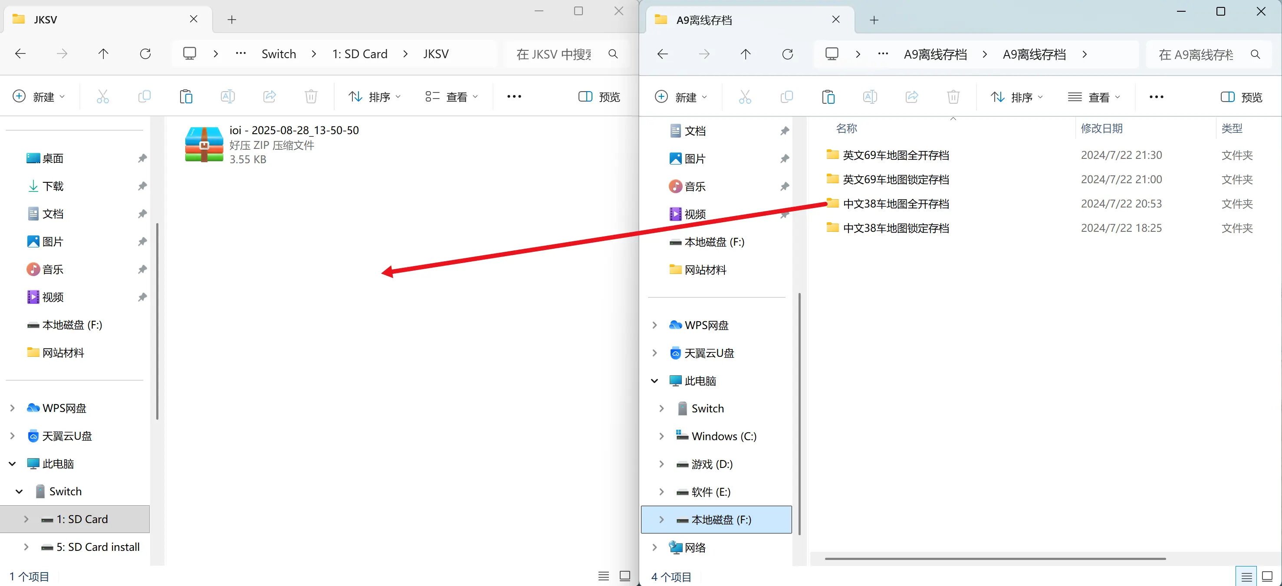This screenshot has width=1282, height=586.
Task: Expand Windows (C:) in A9离线存档 navigation pane
Action: point(661,436)
